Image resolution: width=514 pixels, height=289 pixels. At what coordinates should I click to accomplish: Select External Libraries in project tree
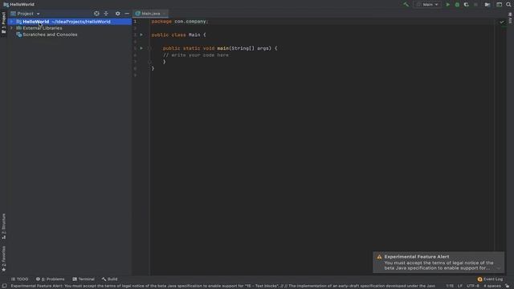pos(43,28)
